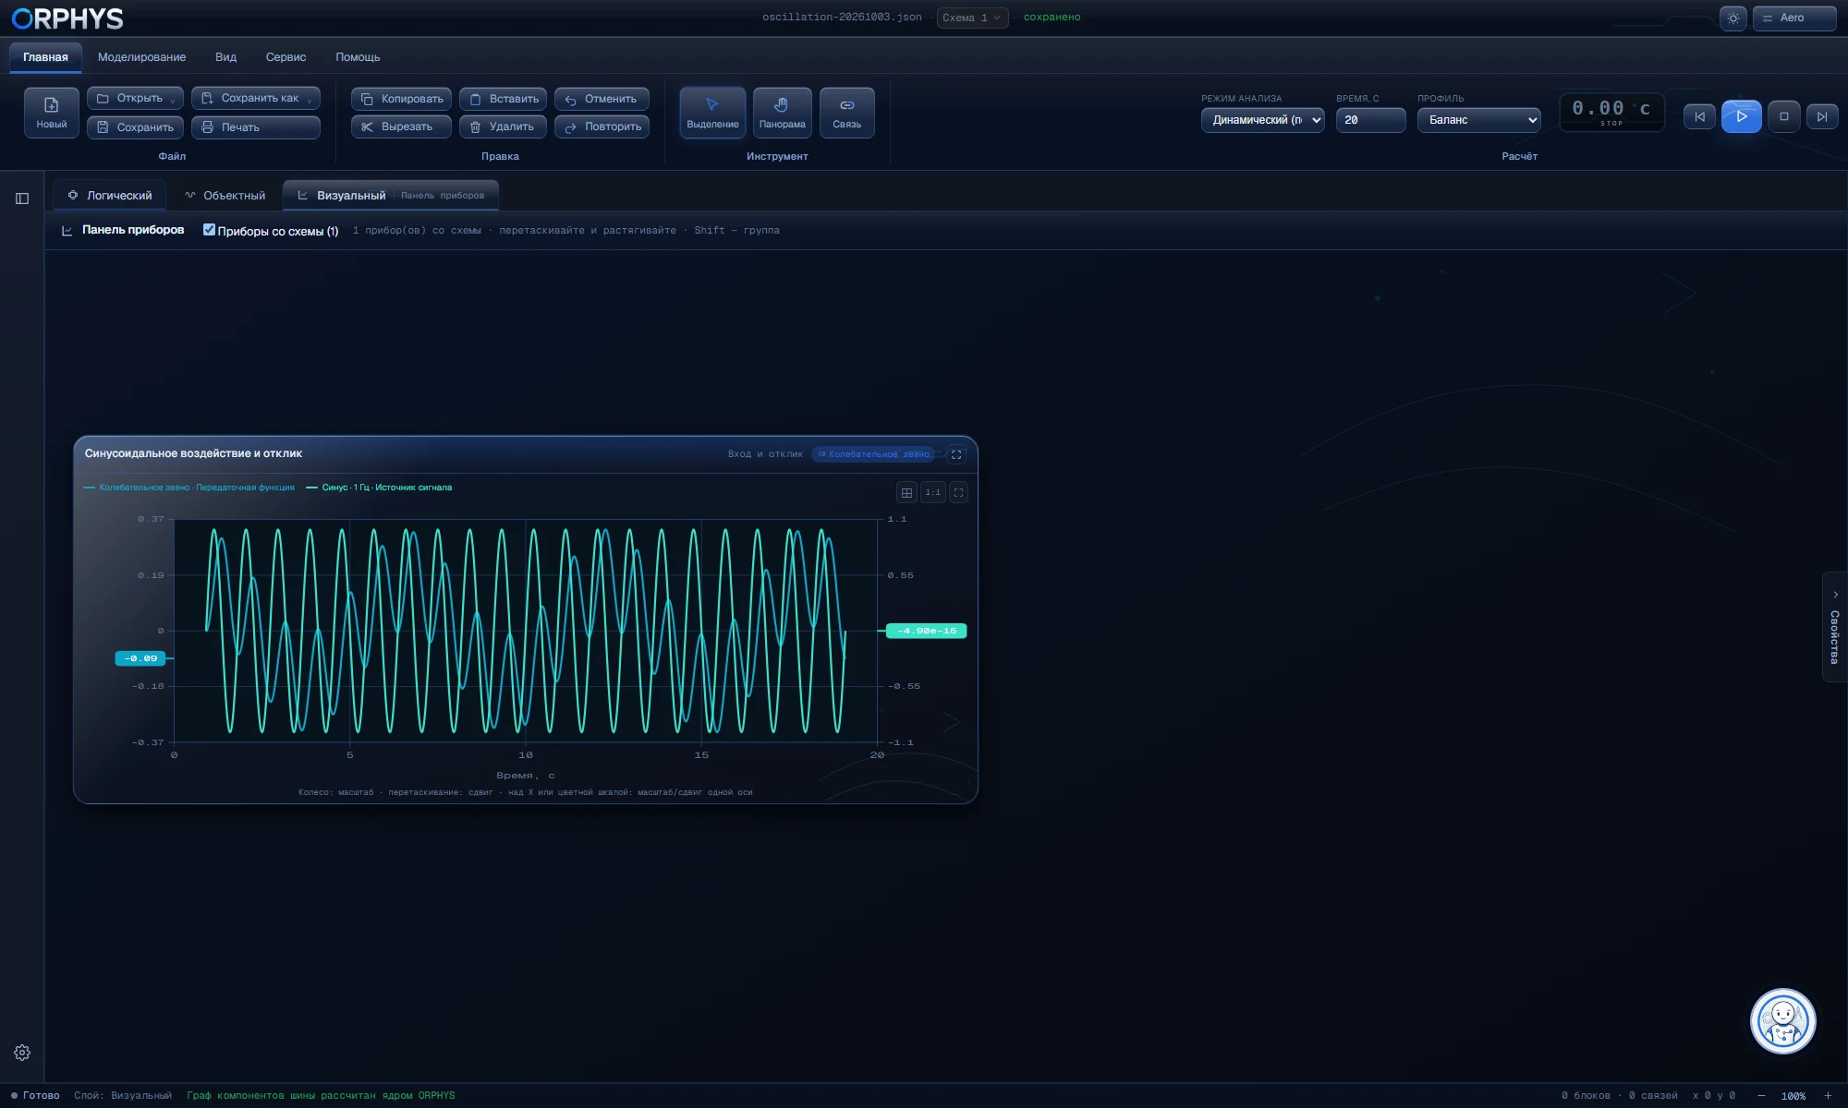The height and width of the screenshot is (1108, 1848).
Task: Click the -4.90e-15 right axis marker
Action: pyautogui.click(x=926, y=631)
